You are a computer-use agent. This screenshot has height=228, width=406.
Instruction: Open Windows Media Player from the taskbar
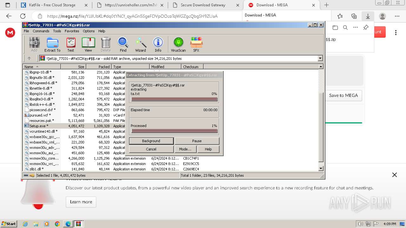[47, 224]
